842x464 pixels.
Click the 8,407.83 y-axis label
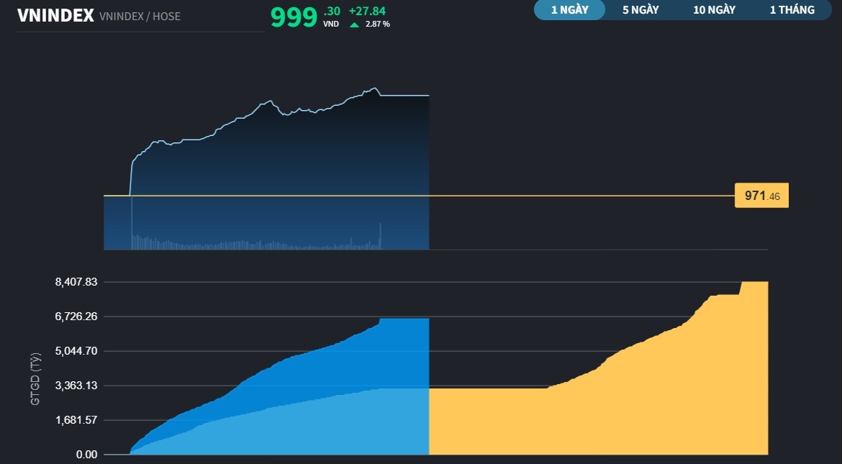tap(76, 282)
